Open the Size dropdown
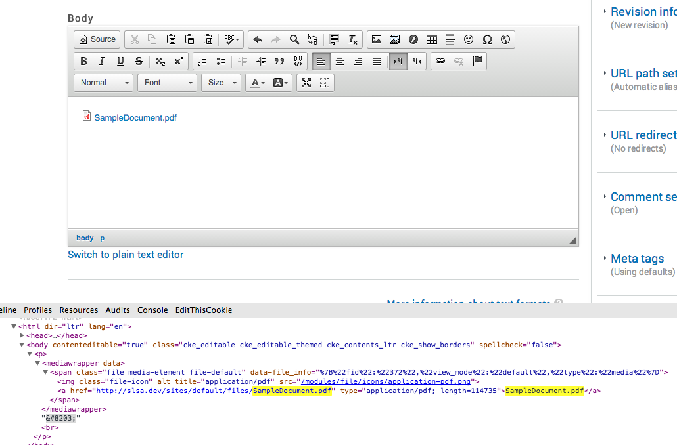This screenshot has height=445, width=677. pos(221,82)
